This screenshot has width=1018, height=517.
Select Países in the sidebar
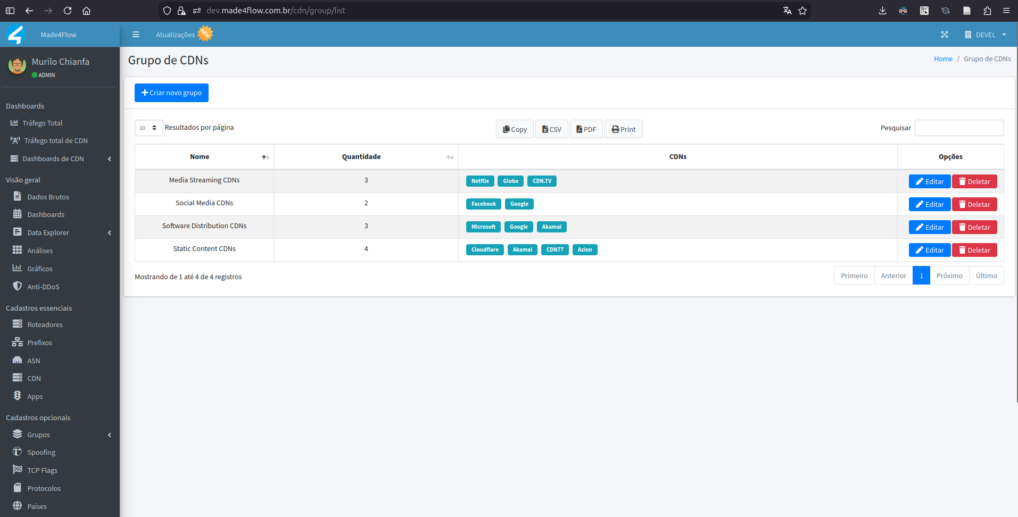coord(36,506)
